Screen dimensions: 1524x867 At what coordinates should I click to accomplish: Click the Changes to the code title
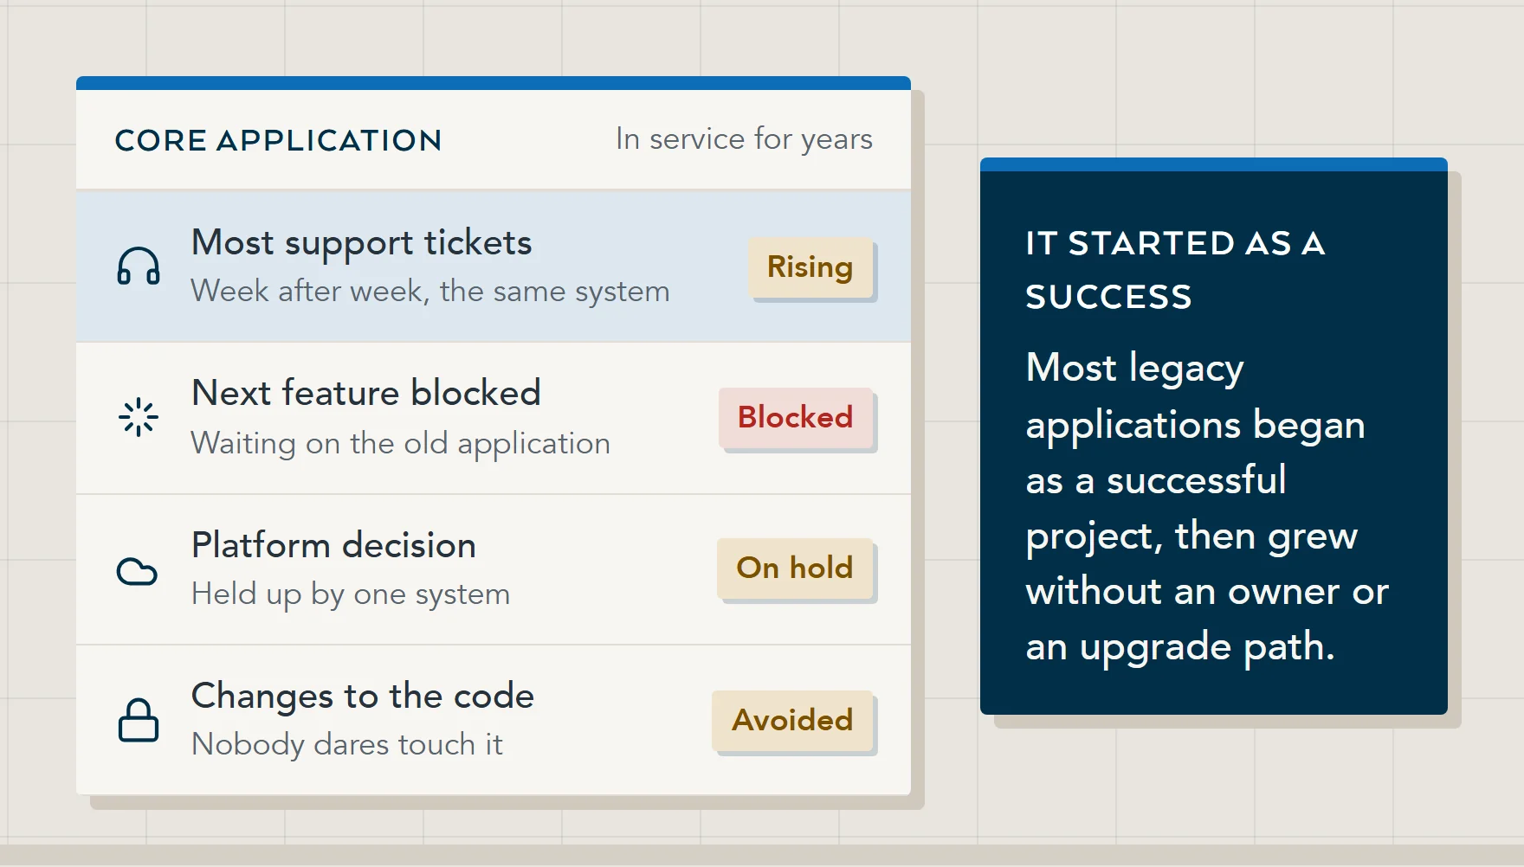[362, 697]
